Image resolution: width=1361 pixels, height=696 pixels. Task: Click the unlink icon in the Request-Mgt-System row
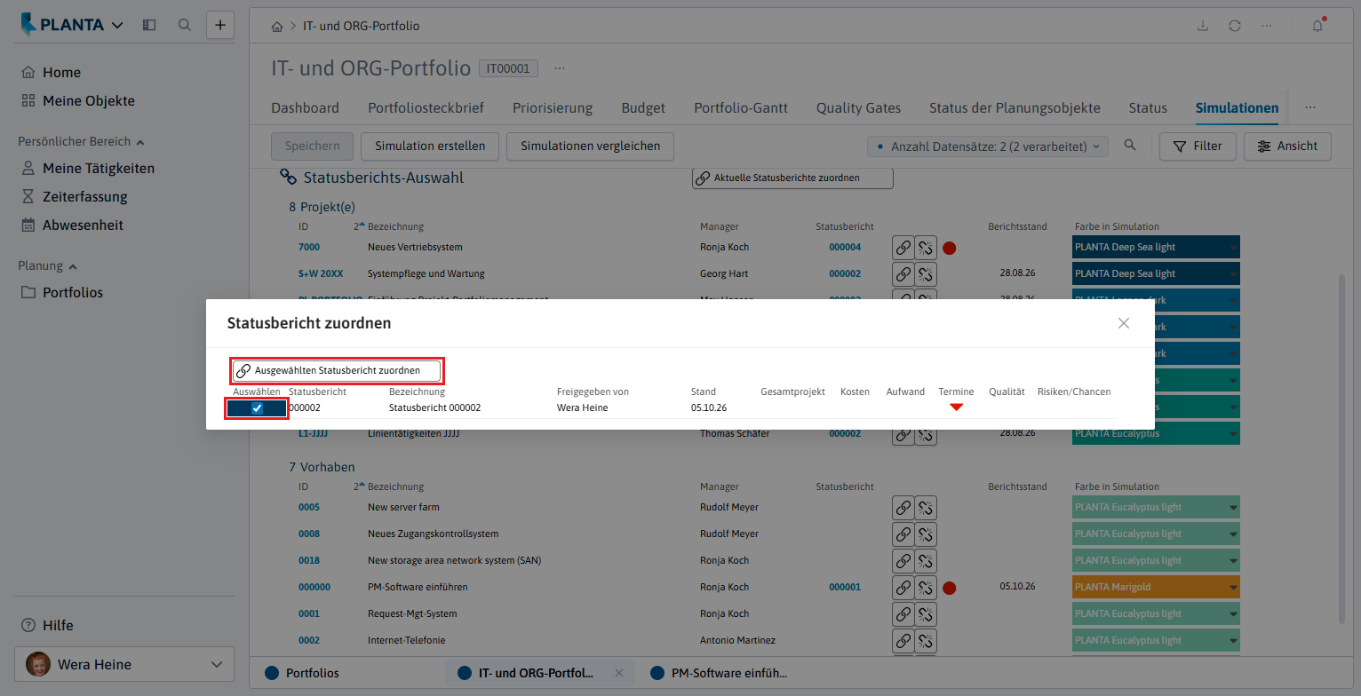coord(926,614)
